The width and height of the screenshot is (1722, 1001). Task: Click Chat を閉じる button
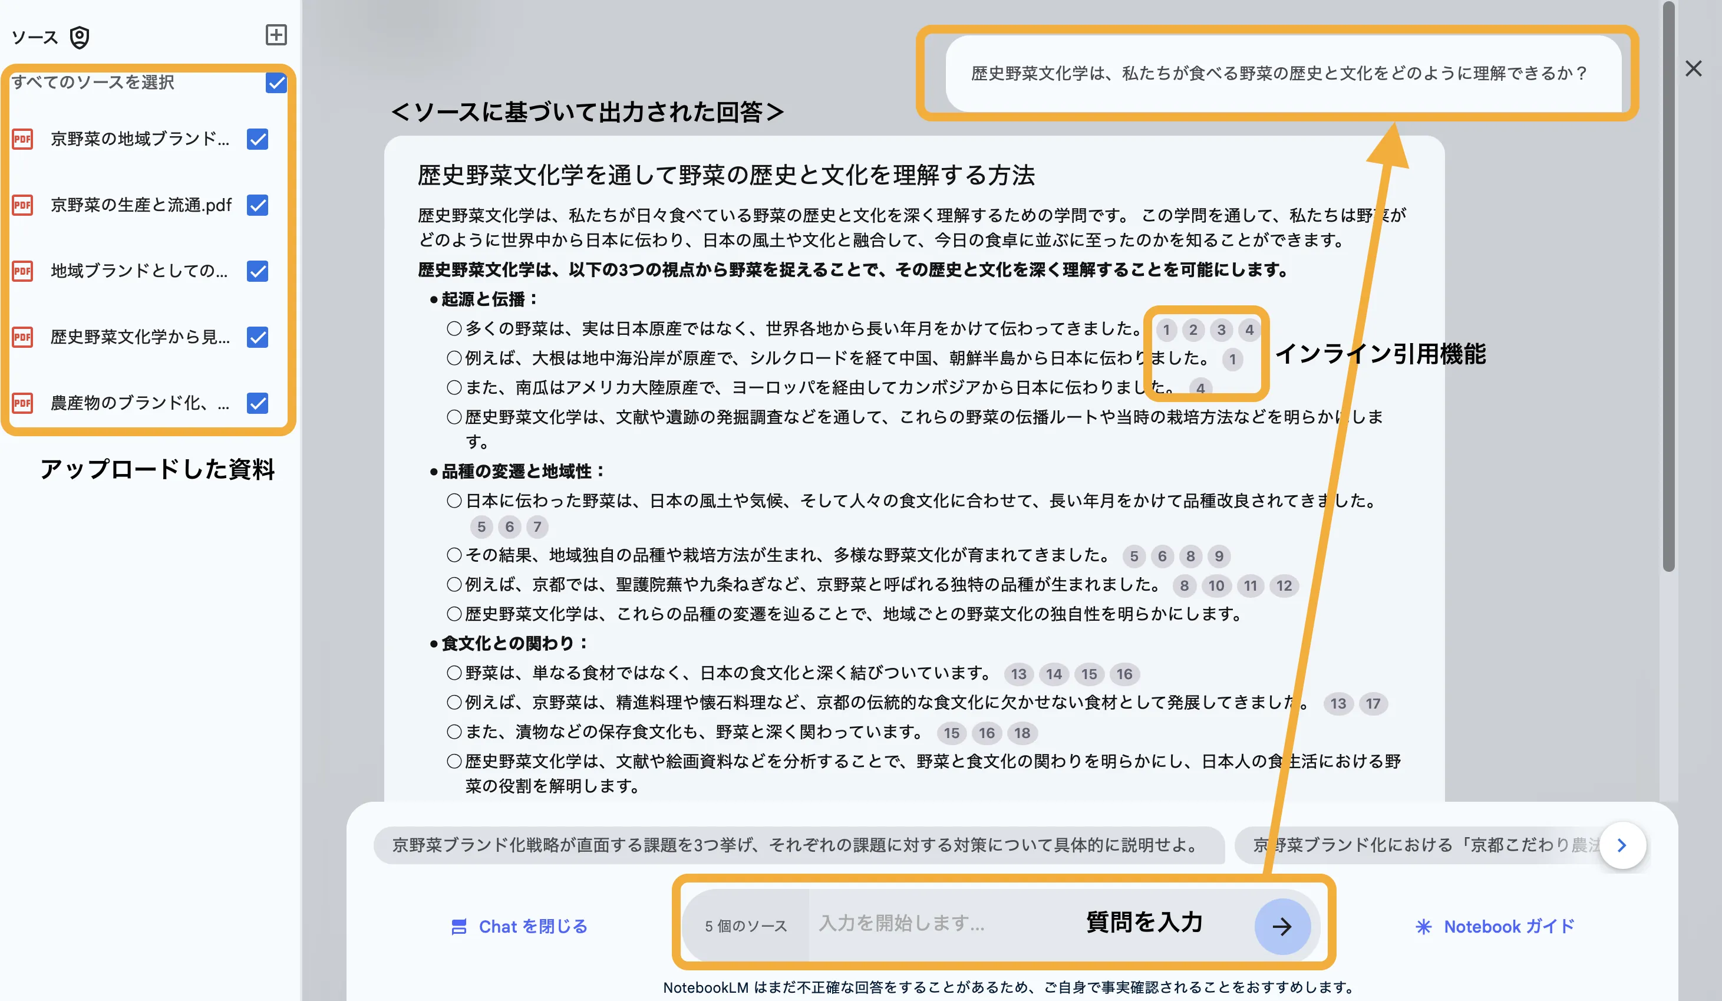coord(519,927)
